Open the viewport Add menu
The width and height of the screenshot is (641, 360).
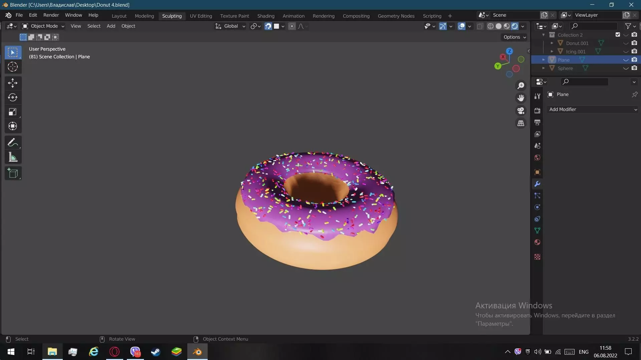(x=111, y=26)
